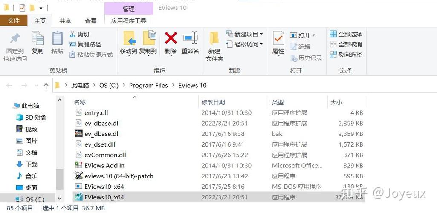This screenshot has height=213, width=437.
Task: Click the navigation pane scroll up arrow
Action: coord(60,100)
